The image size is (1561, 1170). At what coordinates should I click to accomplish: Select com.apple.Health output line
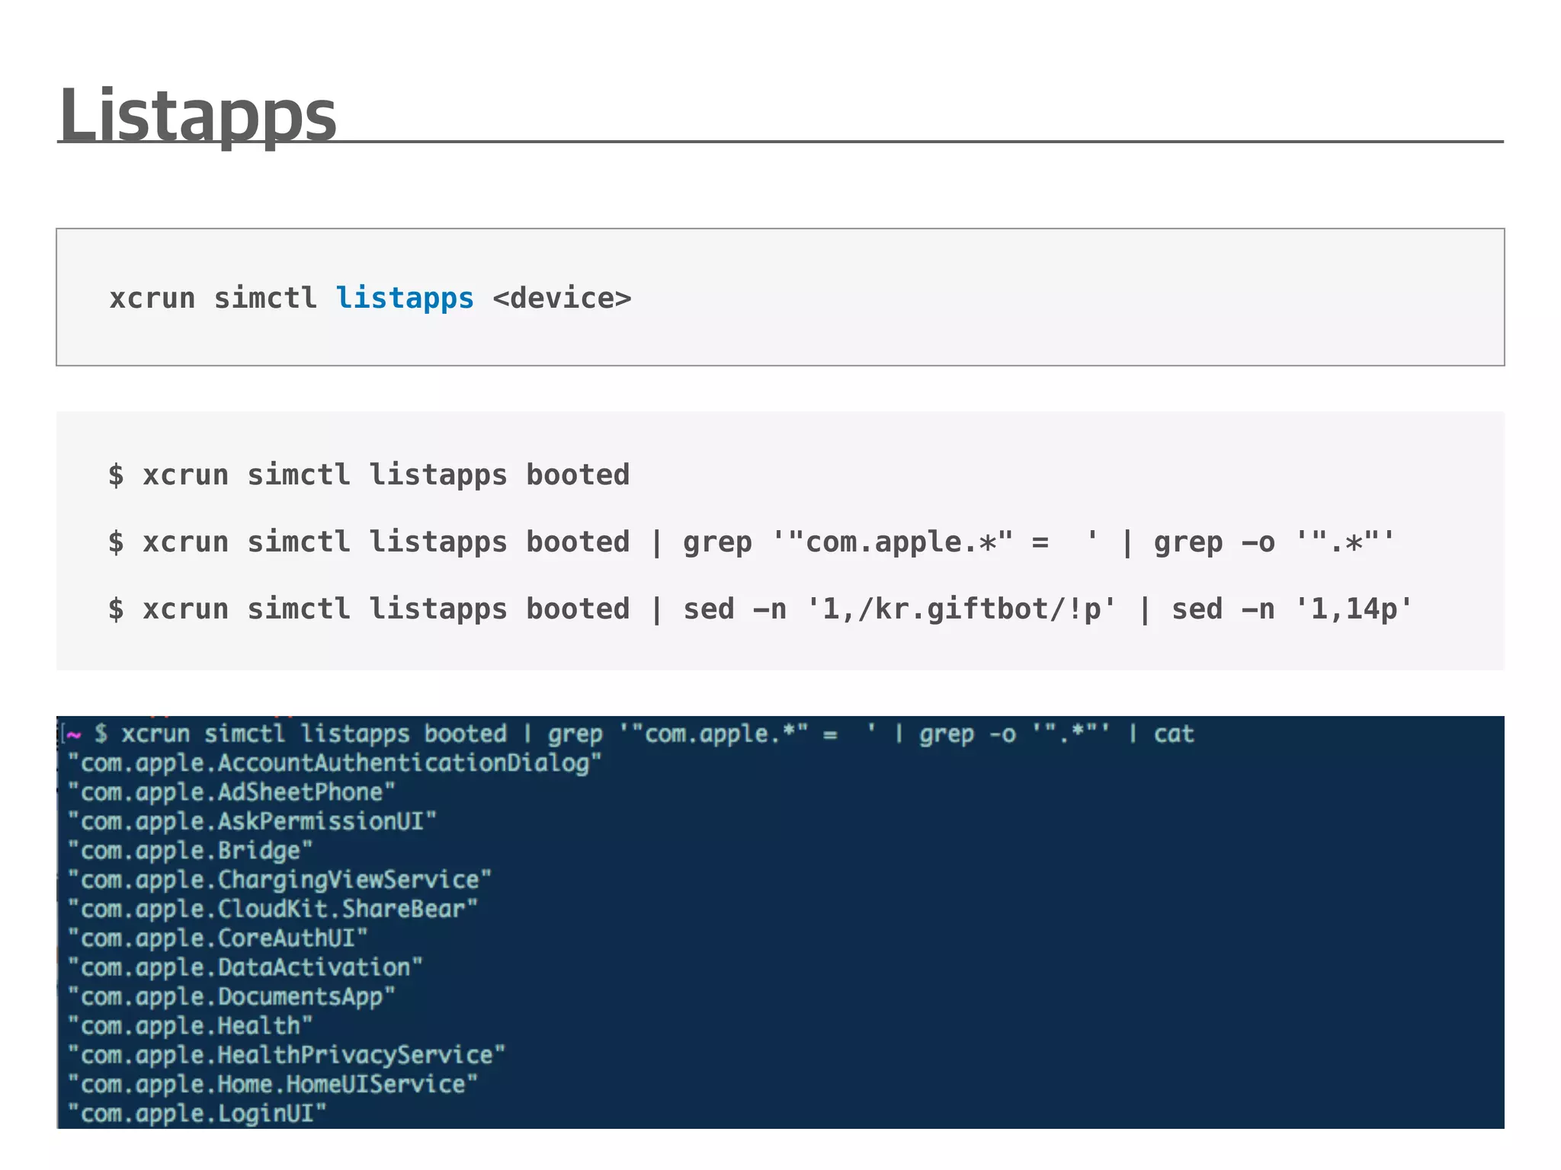pos(190,1026)
